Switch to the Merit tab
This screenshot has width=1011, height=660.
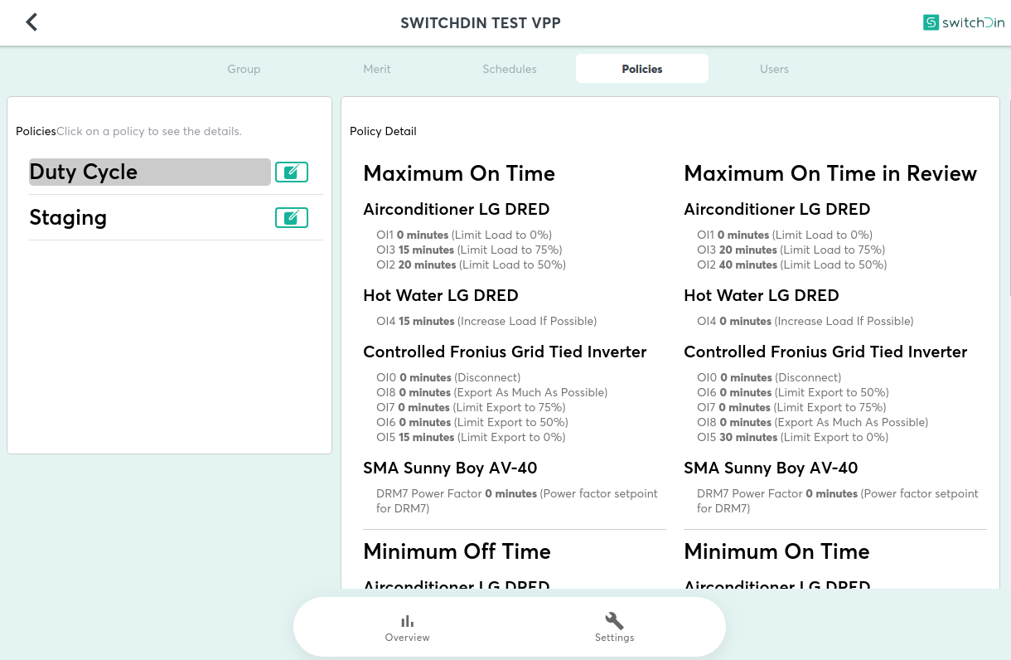377,69
